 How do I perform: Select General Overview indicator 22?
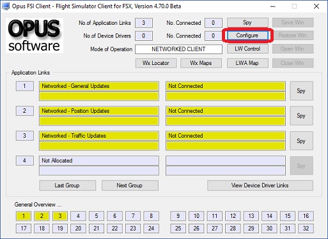tap(115, 229)
